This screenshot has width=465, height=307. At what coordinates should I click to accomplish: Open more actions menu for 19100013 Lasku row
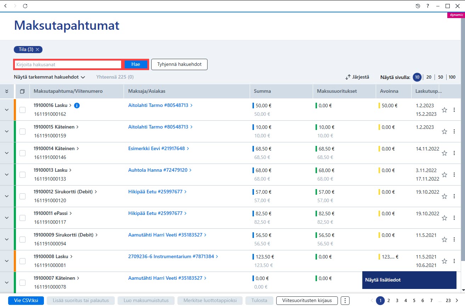pyautogui.click(x=454, y=175)
